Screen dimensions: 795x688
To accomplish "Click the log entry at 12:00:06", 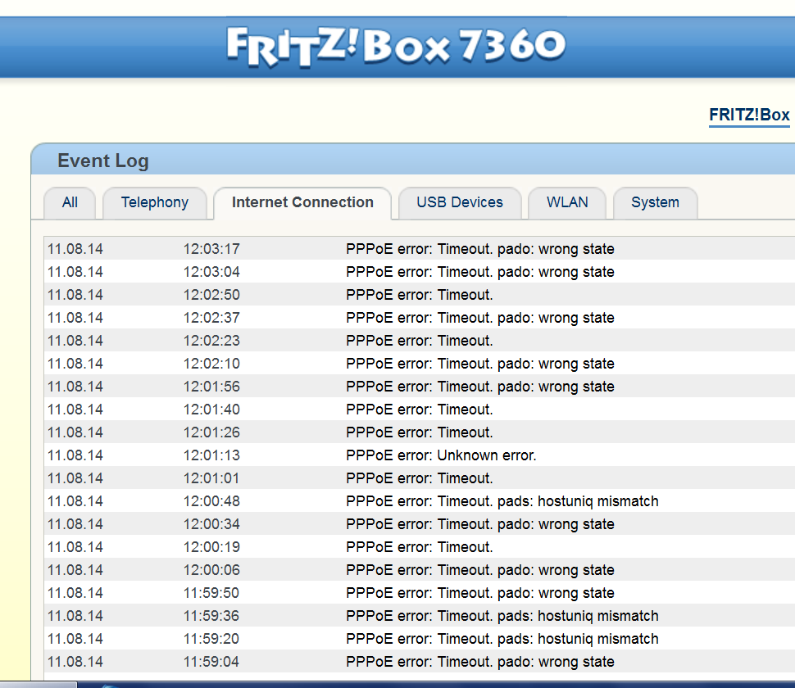I will [479, 570].
